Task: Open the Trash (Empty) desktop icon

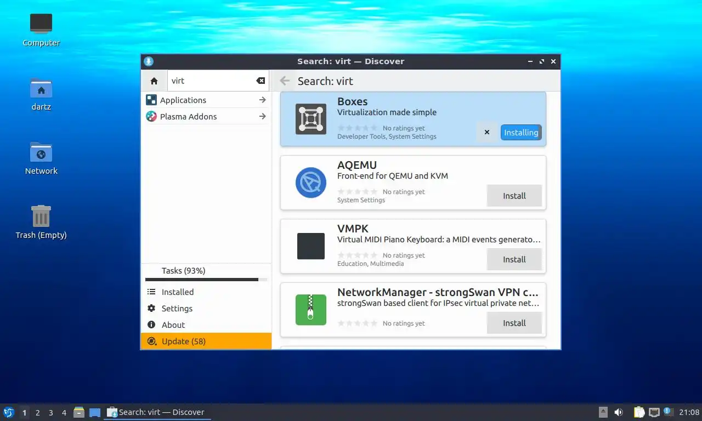Action: (41, 222)
